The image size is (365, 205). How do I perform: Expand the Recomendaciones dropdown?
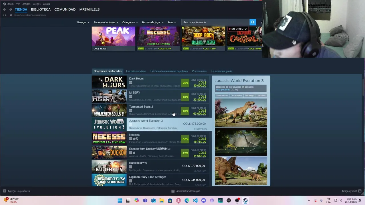coord(106,22)
